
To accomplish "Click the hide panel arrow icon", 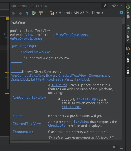I will click(122, 5).
